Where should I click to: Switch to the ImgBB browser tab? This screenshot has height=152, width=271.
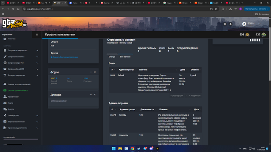[216, 3]
